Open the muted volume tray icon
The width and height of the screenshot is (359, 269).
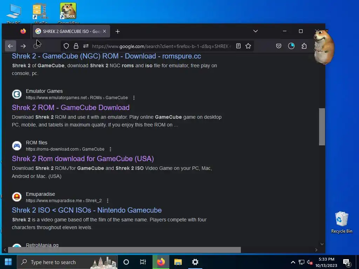click(310, 262)
